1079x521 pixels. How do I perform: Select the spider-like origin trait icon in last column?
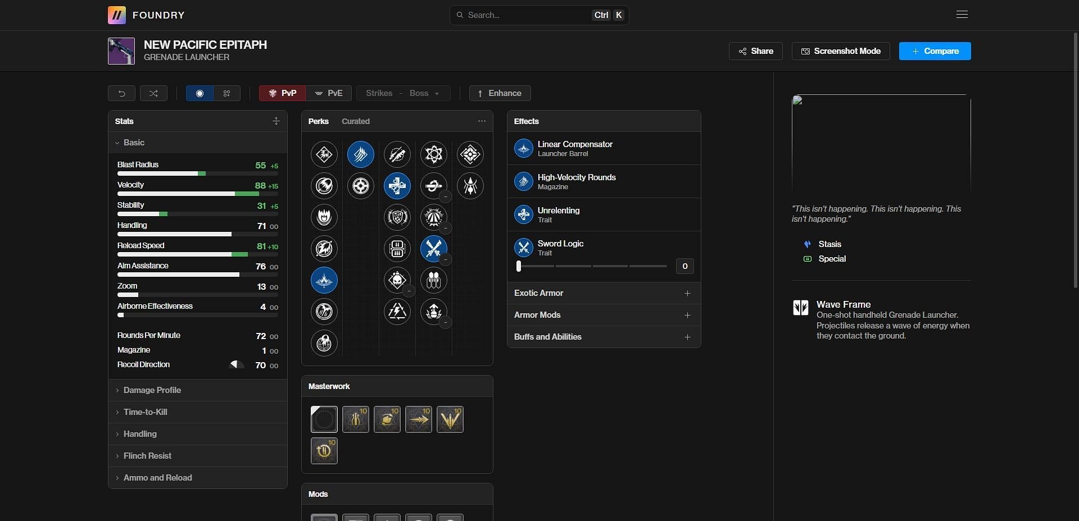coord(470,185)
